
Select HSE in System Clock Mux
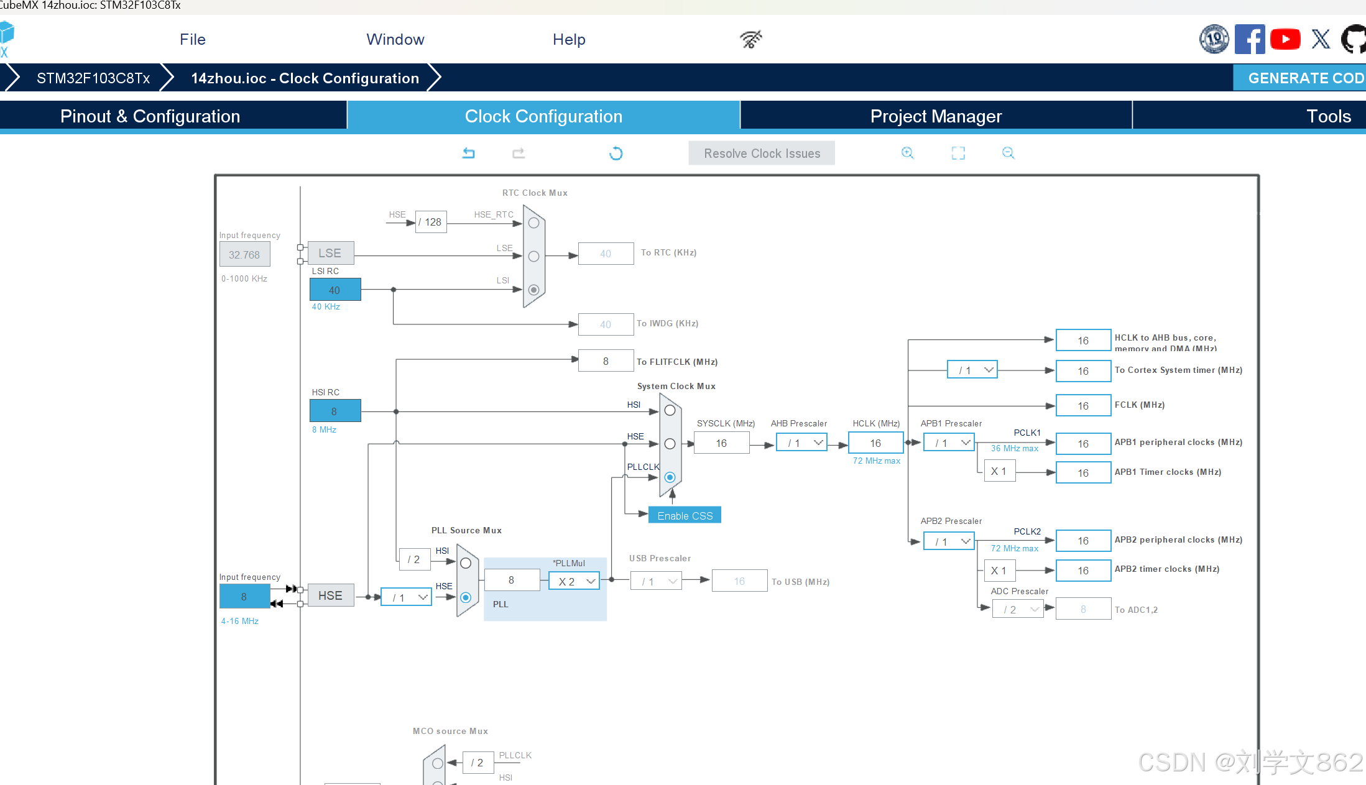pos(670,444)
